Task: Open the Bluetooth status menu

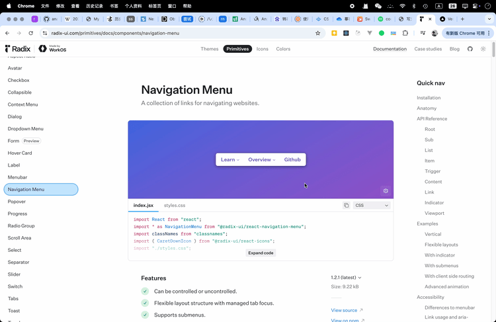Action: pos(414,6)
